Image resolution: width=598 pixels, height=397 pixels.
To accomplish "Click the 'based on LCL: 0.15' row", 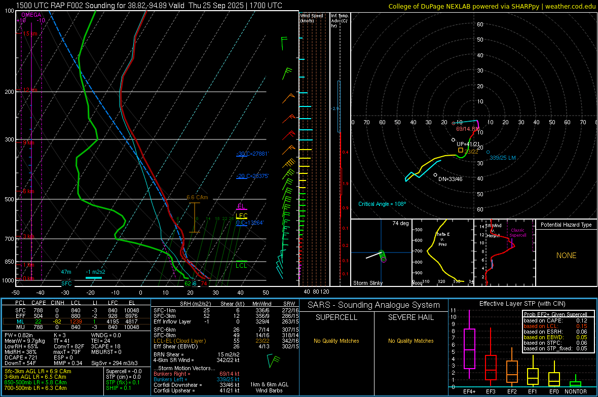I will [x=555, y=326].
